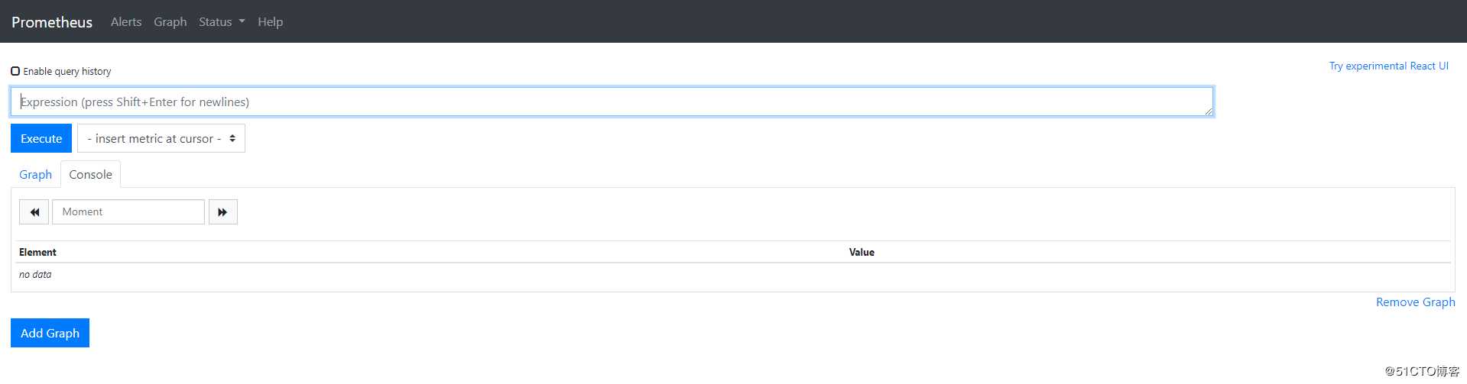
Task: Open Try experimental React UI link
Action: [x=1388, y=66]
